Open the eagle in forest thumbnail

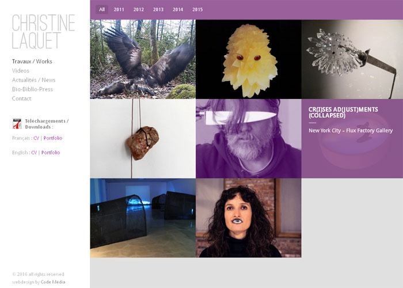(x=143, y=59)
